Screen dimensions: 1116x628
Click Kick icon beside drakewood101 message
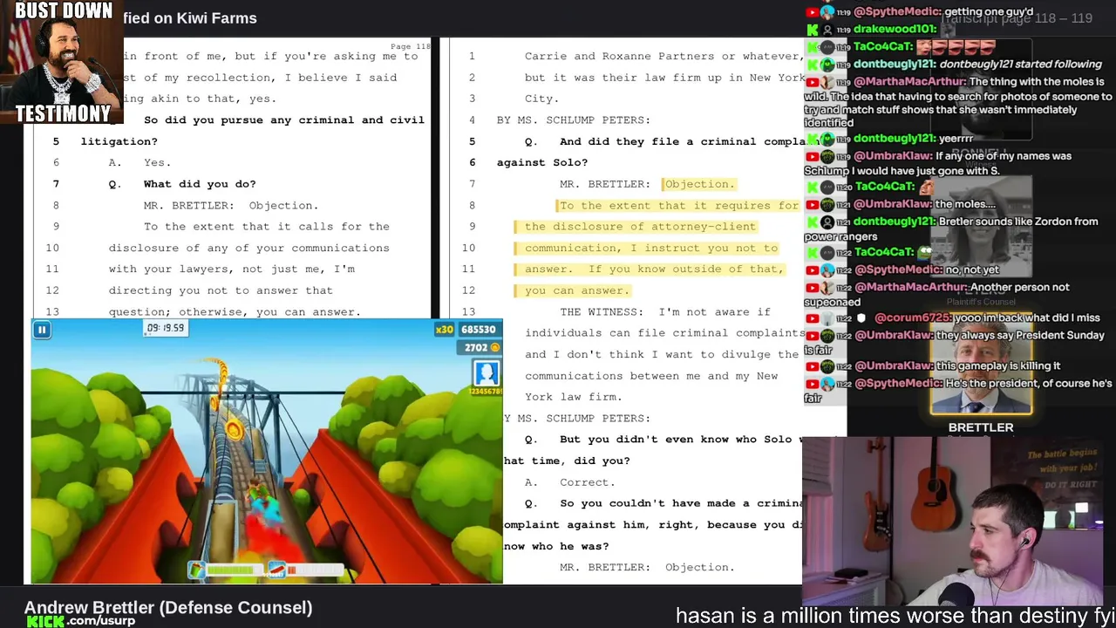[812, 29]
